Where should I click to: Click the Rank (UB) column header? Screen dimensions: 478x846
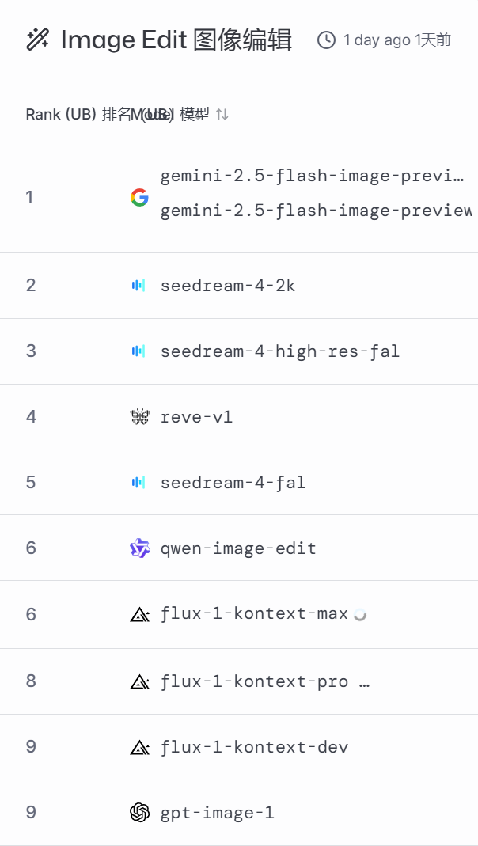pos(60,115)
